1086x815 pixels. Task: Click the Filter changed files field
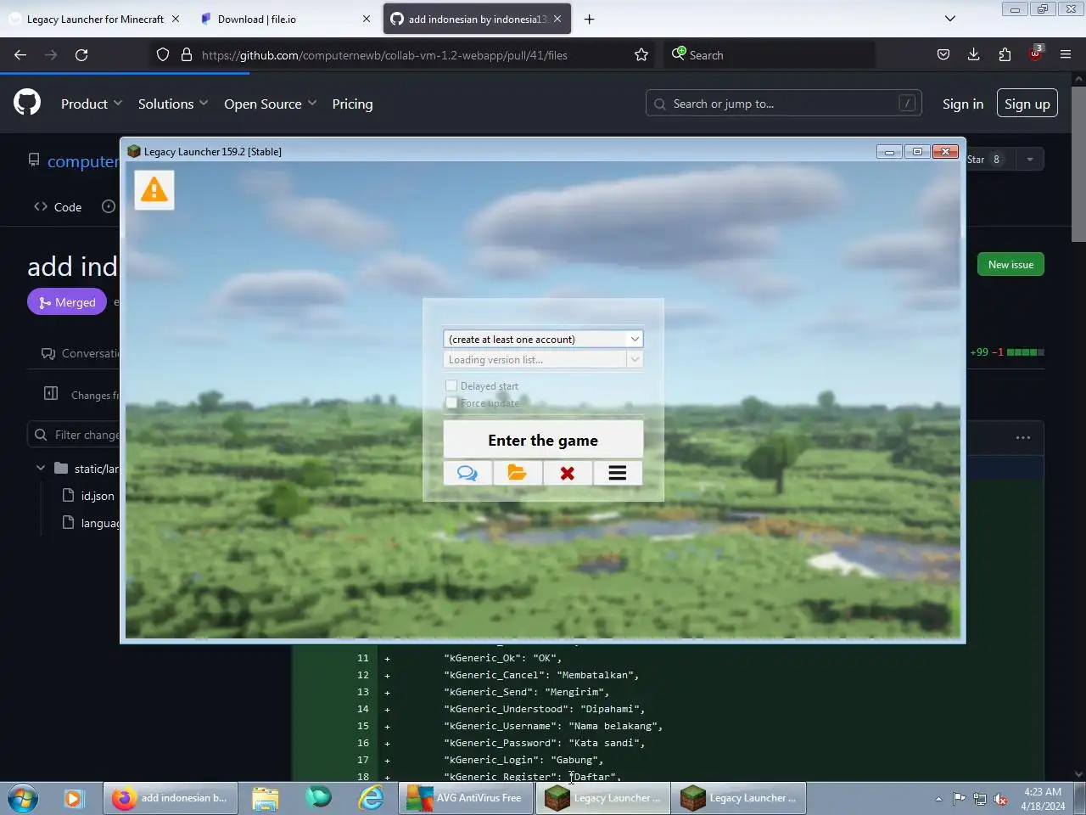click(x=75, y=435)
